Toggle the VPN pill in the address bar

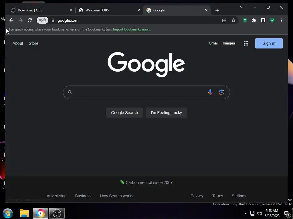(42, 20)
